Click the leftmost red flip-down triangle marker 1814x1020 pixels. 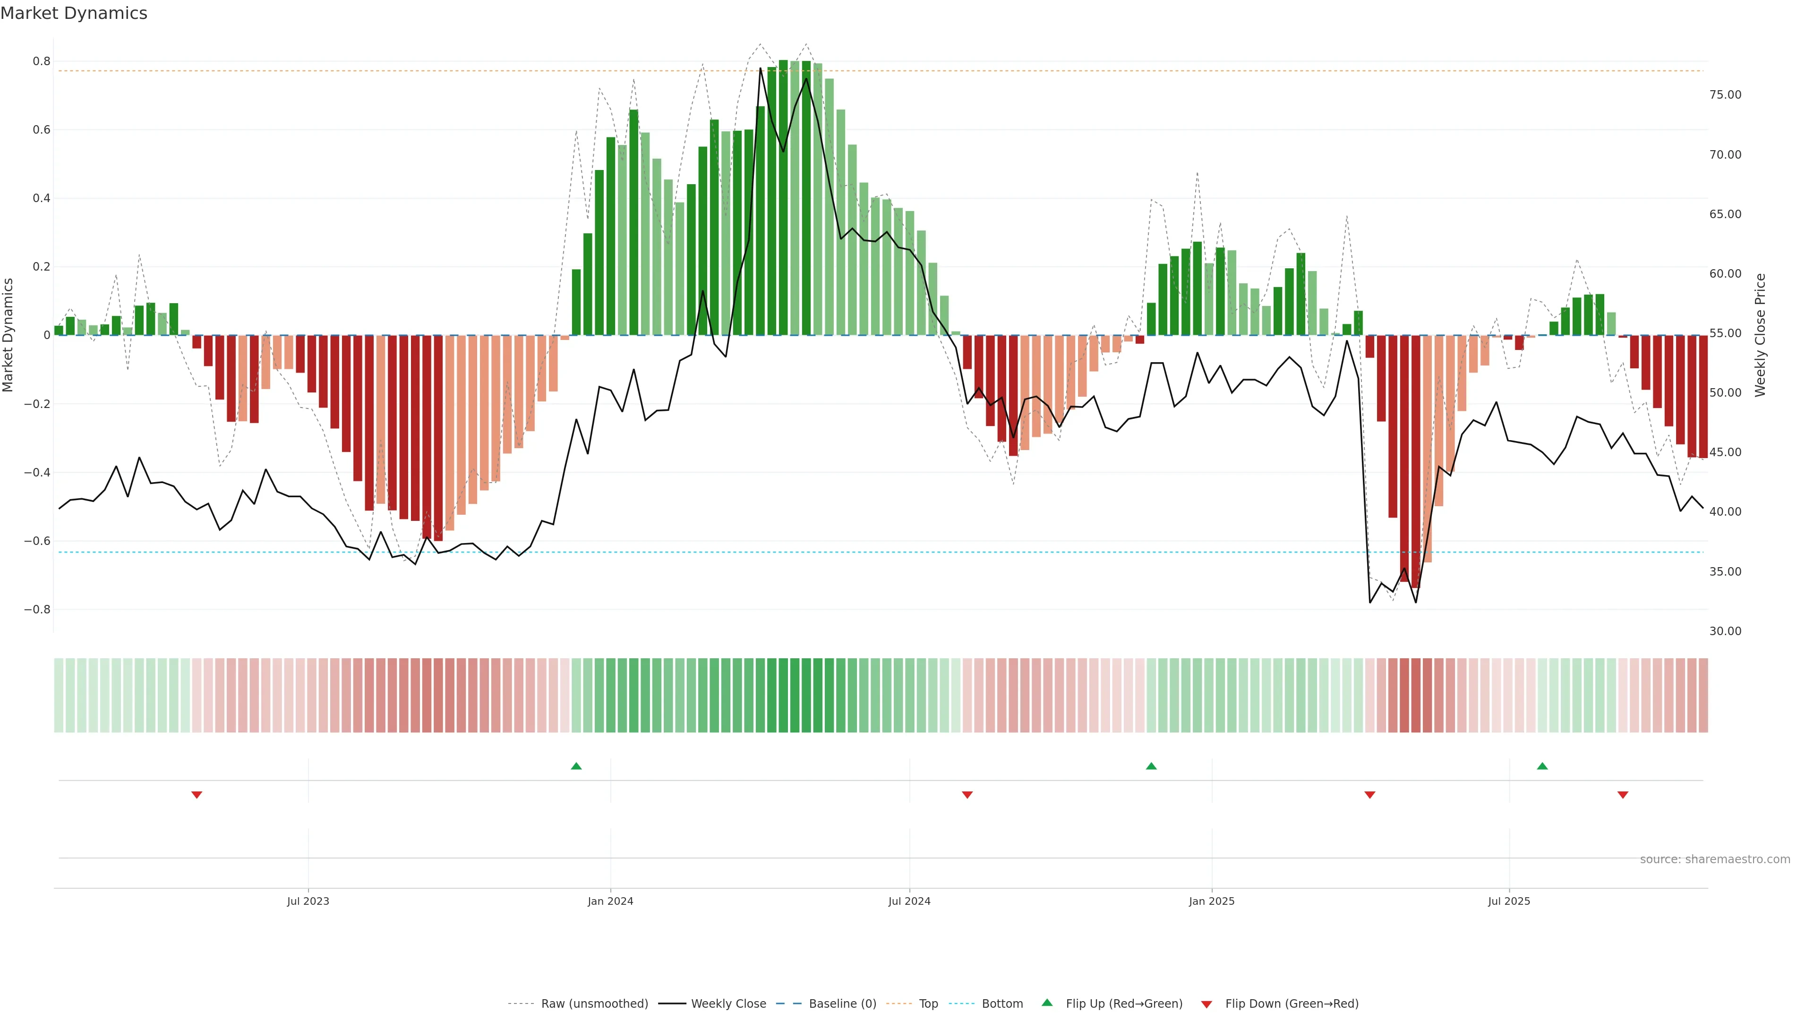197,795
